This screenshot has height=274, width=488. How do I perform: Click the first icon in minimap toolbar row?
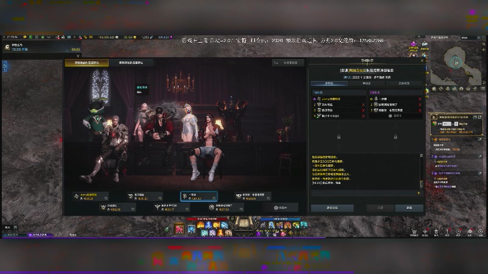434,89
